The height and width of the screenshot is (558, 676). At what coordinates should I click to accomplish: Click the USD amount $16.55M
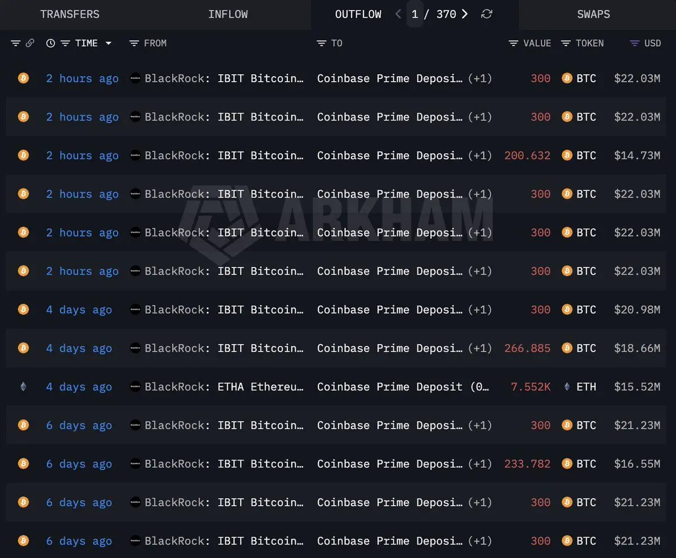637,464
